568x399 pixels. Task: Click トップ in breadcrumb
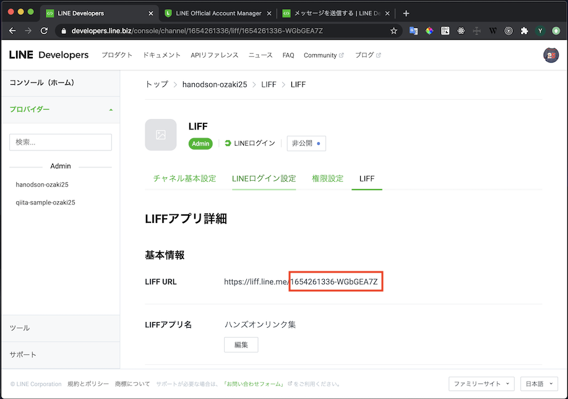click(x=157, y=84)
